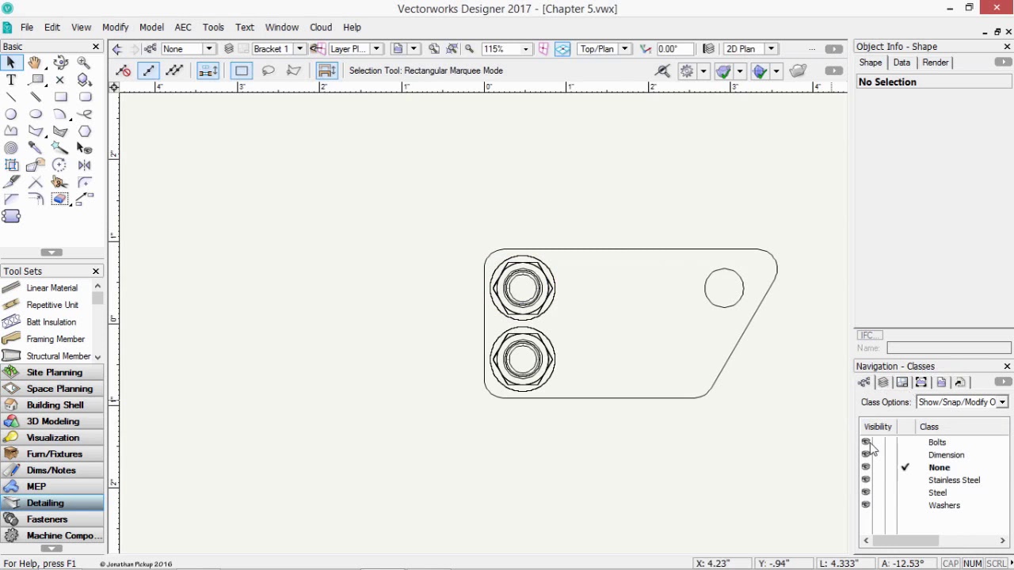Toggle visibility of None class

pos(866,467)
